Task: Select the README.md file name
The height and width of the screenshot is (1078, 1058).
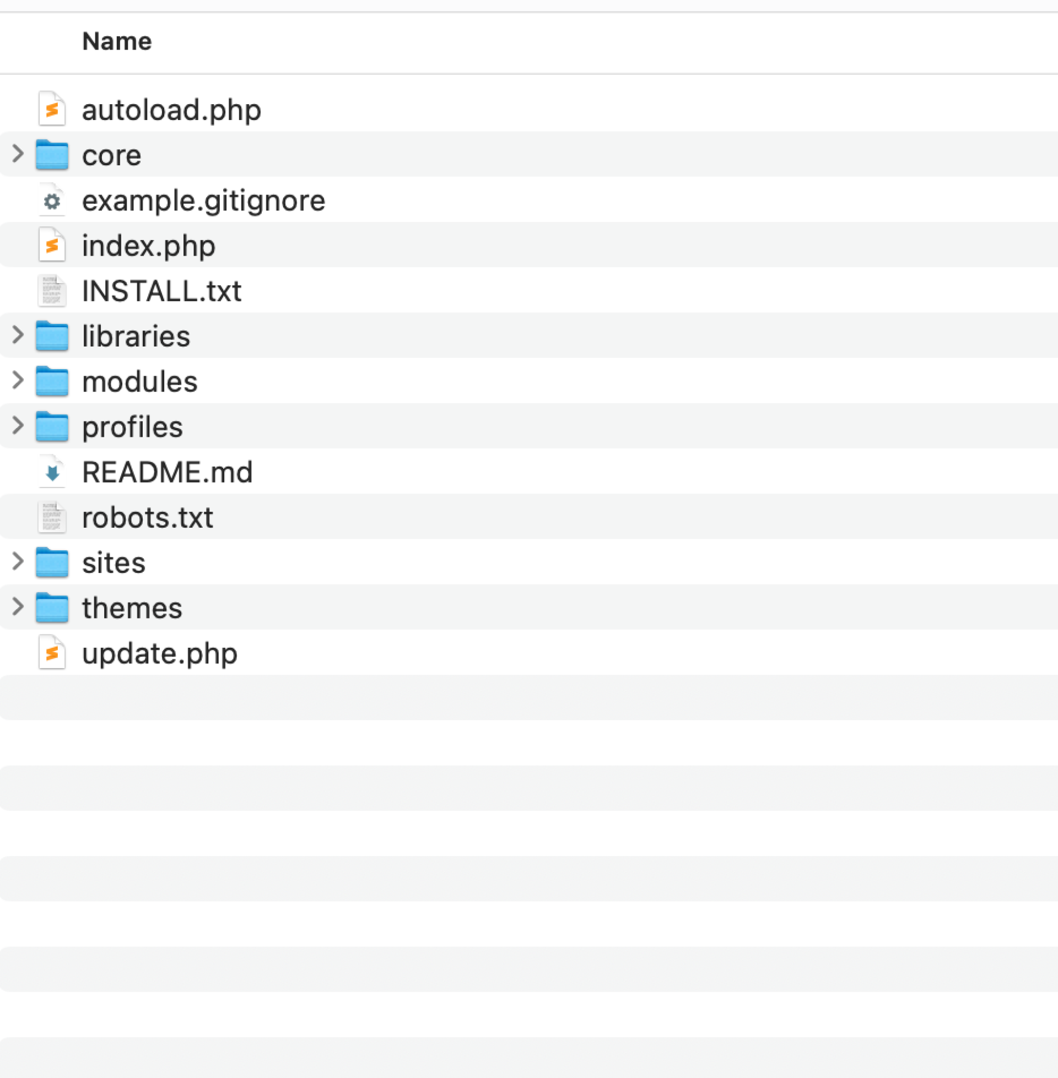Action: (167, 473)
